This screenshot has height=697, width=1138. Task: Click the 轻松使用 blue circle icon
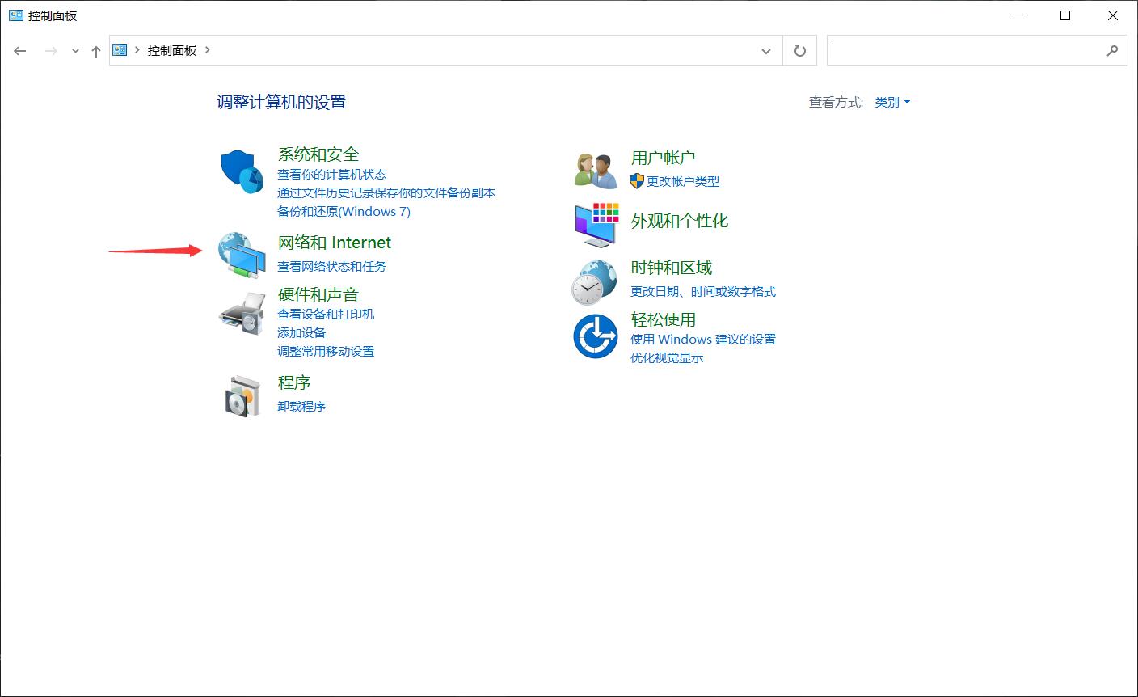[x=596, y=336]
